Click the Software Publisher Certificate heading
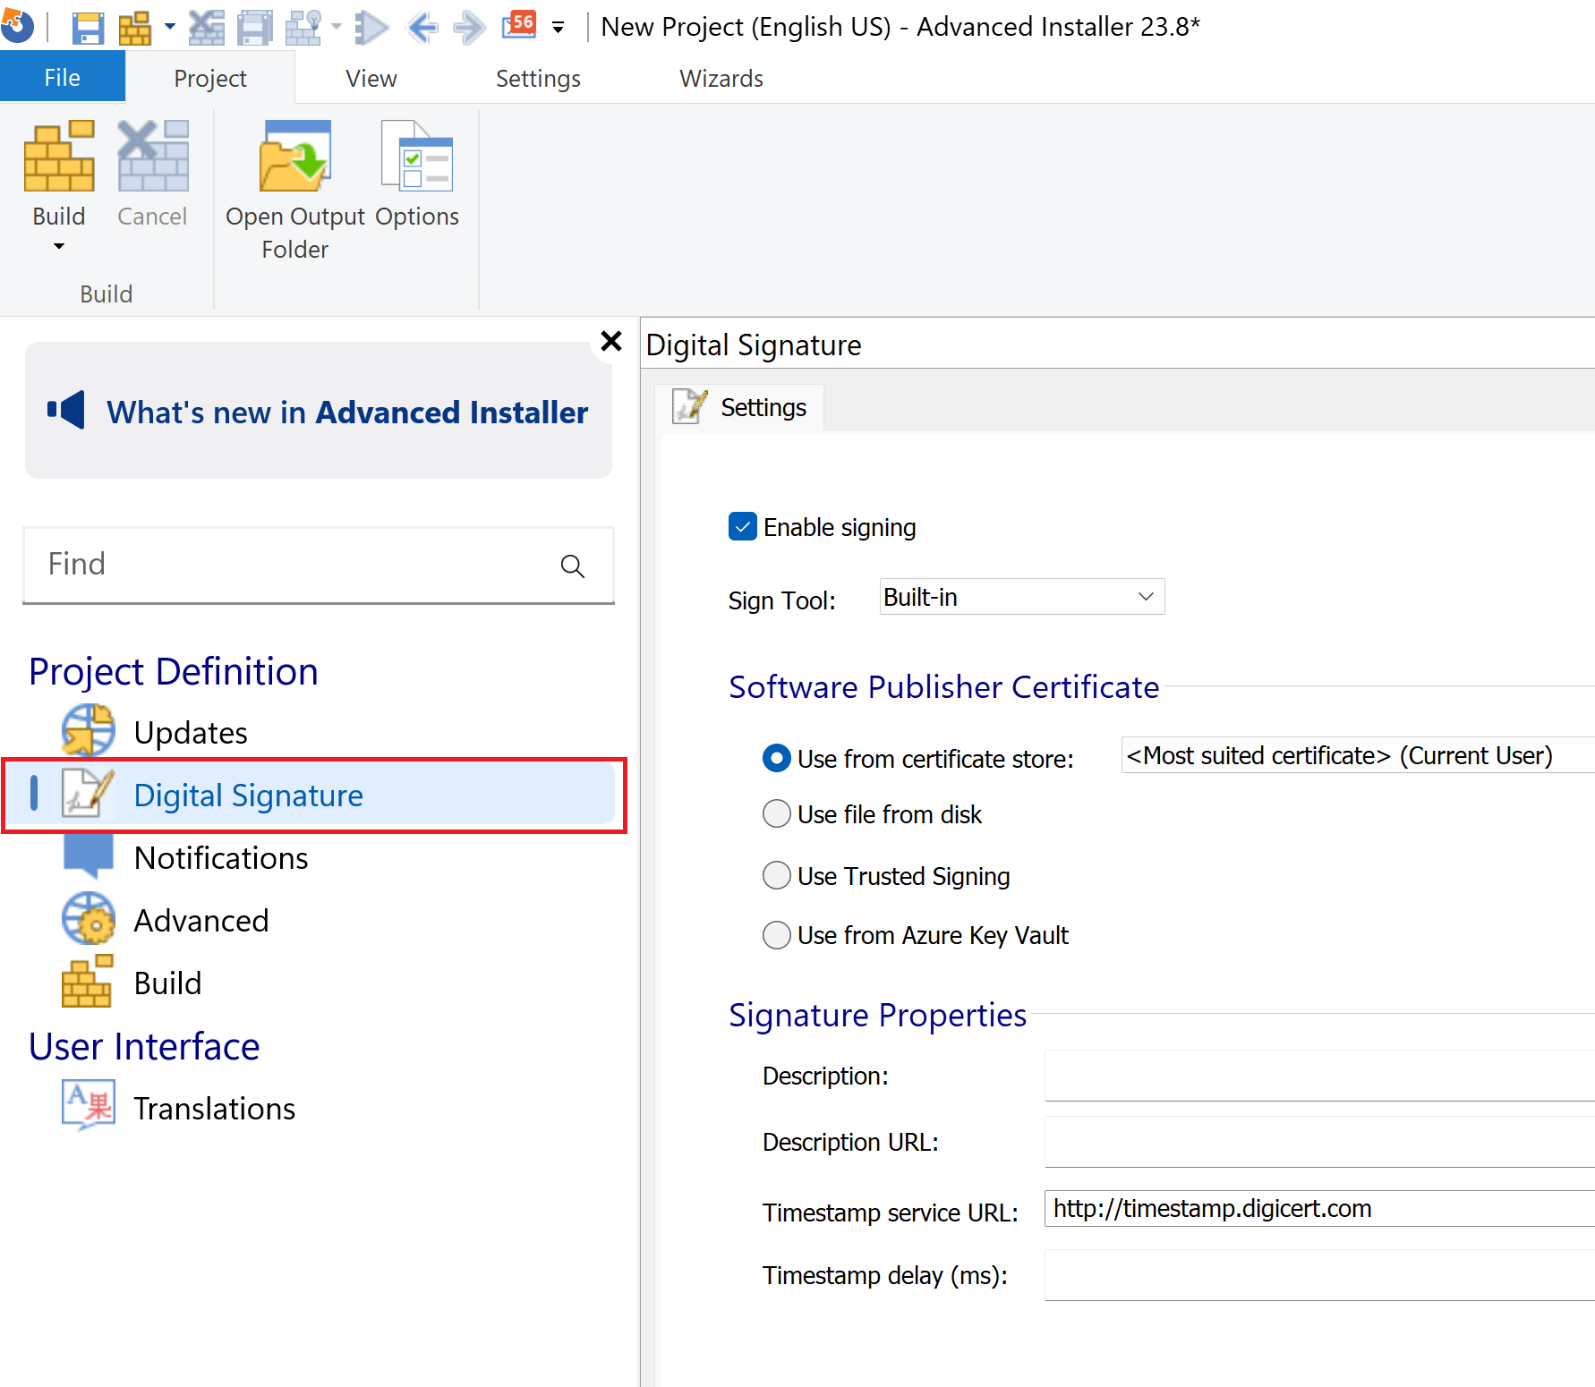The image size is (1595, 1387). tap(943, 687)
